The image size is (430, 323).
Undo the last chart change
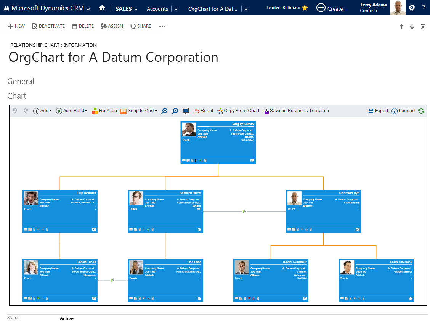tap(15, 111)
